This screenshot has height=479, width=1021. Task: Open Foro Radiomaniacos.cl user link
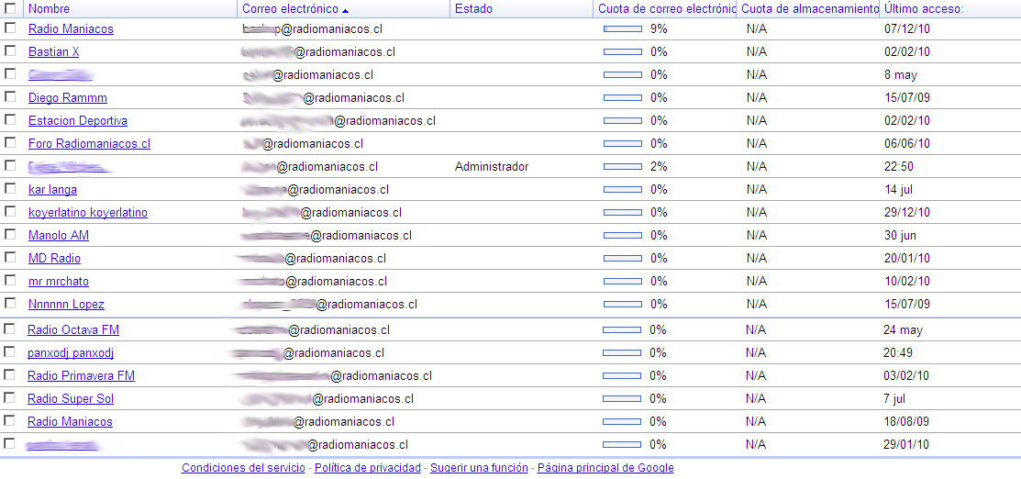click(89, 143)
